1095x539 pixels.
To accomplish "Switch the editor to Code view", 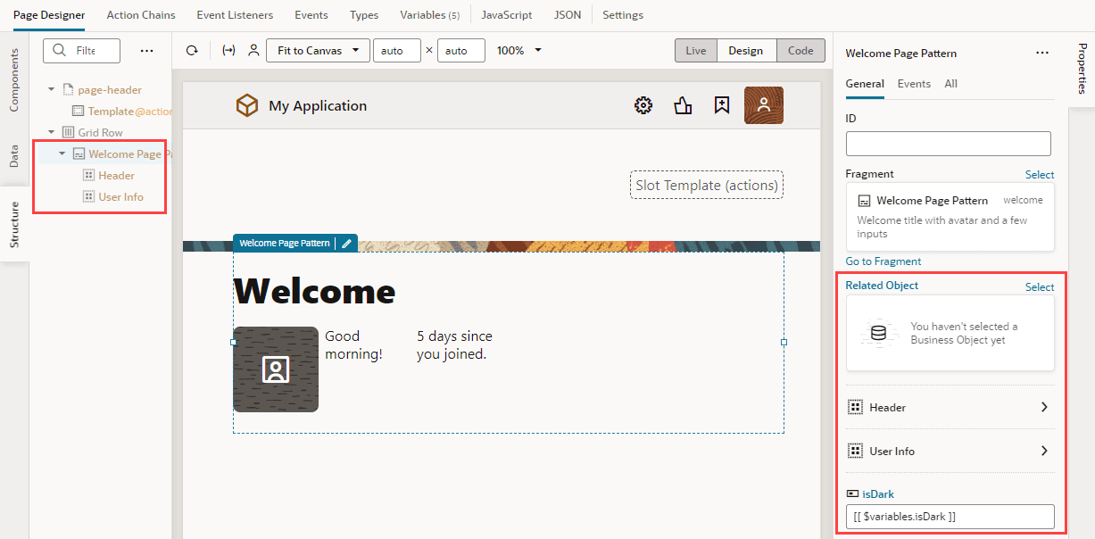I will 800,50.
